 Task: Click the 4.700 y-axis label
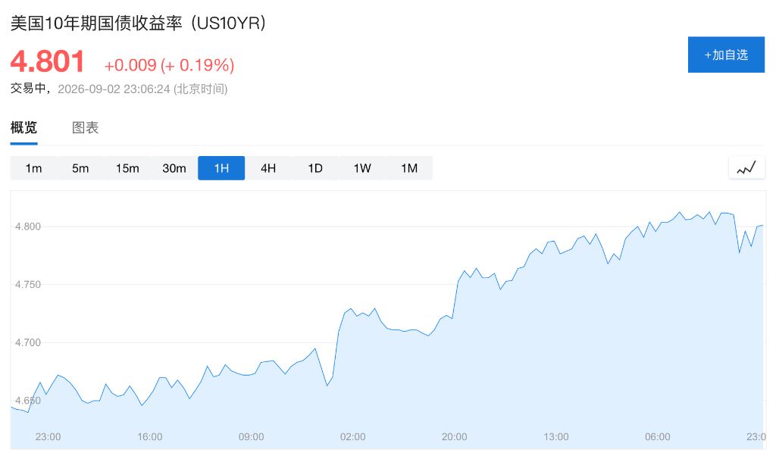[x=28, y=342]
